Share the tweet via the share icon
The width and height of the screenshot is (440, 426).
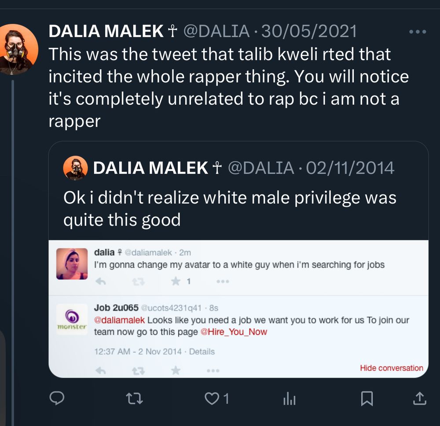(x=419, y=399)
